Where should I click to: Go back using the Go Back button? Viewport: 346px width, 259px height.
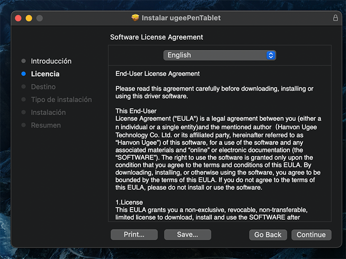268,235
